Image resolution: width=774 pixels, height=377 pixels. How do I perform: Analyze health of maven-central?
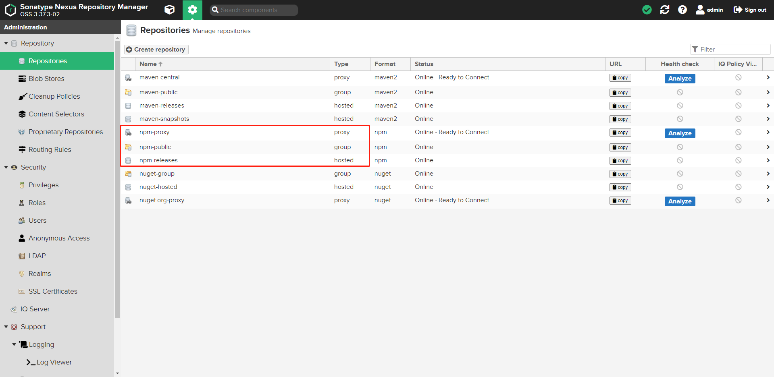point(680,79)
